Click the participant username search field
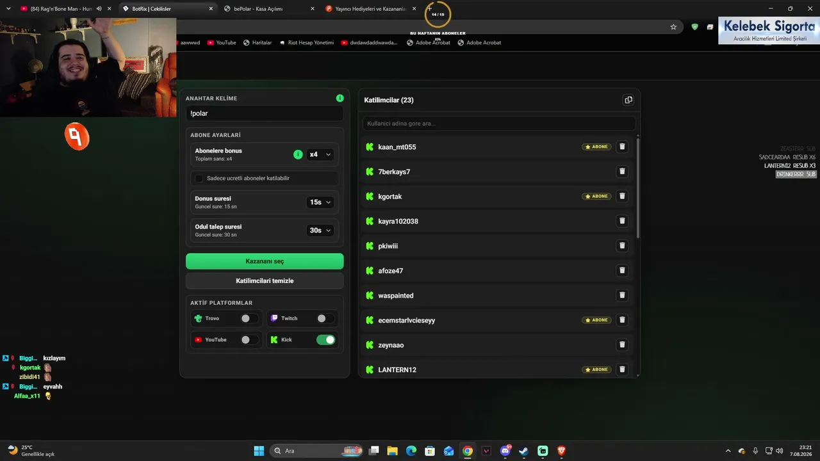The width and height of the screenshot is (820, 461). tap(499, 123)
